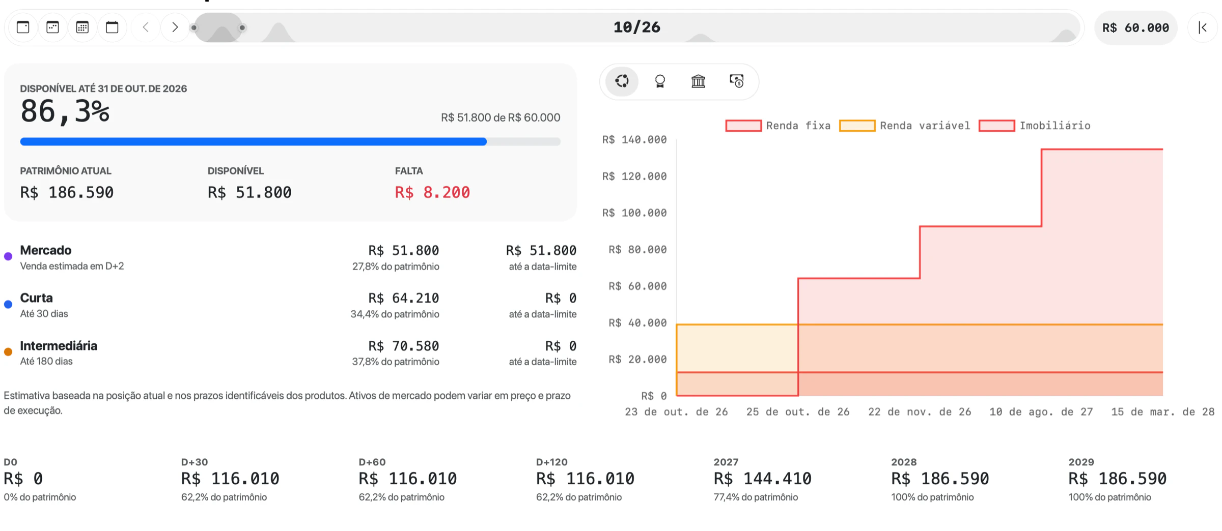Viewport: 1222px width, 531px height.
Task: Click the blue dot beside Curta
Action: click(8, 304)
